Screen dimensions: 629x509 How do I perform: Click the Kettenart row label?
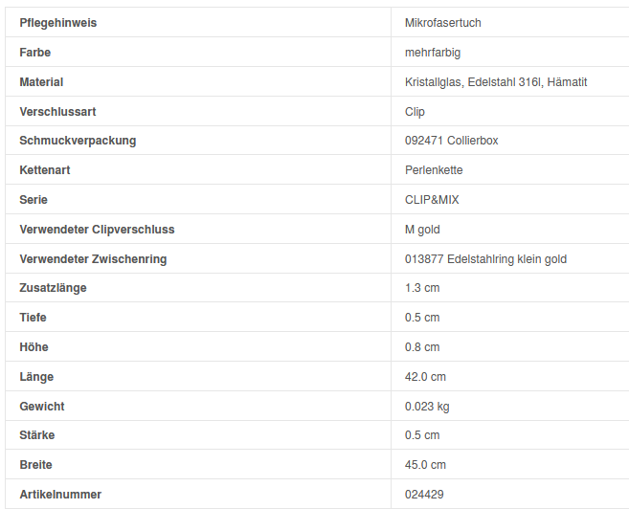[x=45, y=170]
